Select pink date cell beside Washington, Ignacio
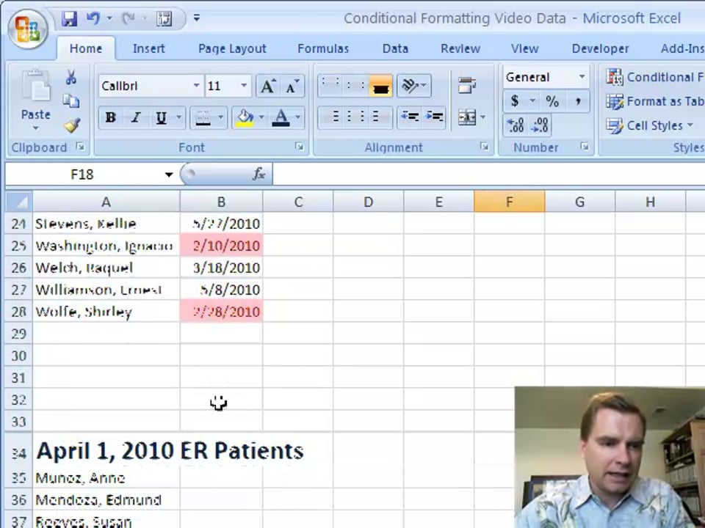This screenshot has height=528, width=705. pos(221,246)
